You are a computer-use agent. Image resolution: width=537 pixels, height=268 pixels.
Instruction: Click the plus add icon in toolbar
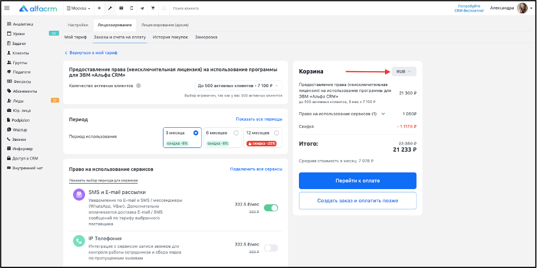[99, 8]
